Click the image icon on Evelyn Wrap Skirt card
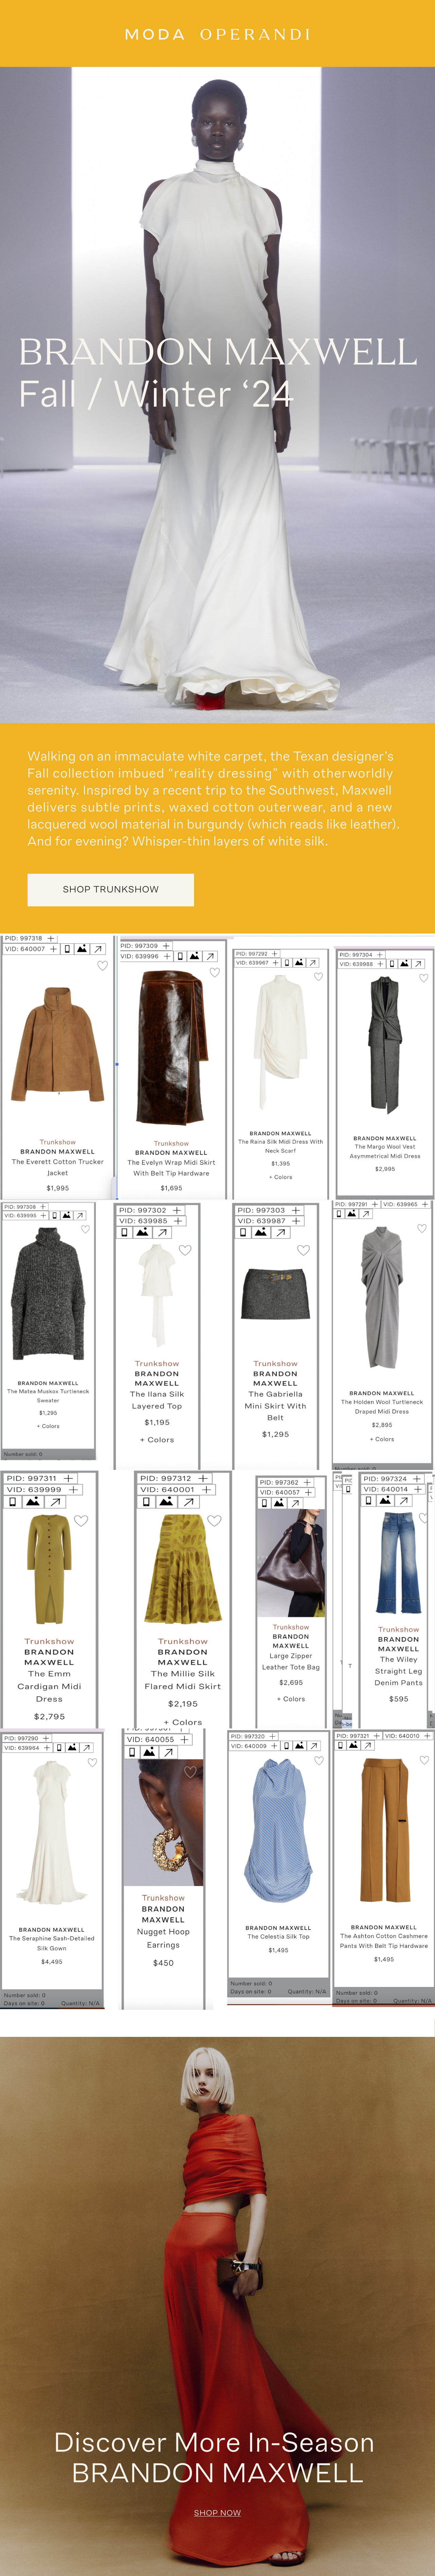The image size is (435, 2576). click(x=194, y=956)
